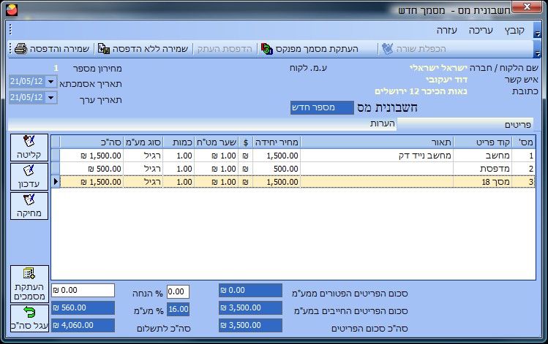Viewport: 548px width, 344px height.
Task: Click the copy document from ledger icon
Action: 266,49
